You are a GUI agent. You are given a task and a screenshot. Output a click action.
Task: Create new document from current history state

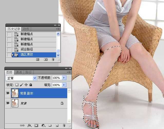(x=37, y=59)
